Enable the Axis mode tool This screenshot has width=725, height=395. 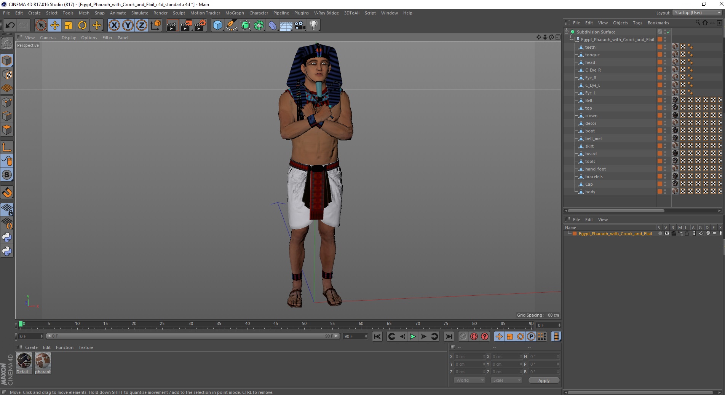pyautogui.click(x=7, y=147)
